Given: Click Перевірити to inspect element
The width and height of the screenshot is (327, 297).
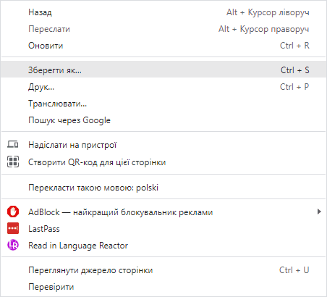Looking at the screenshot, I should [x=163, y=287].
